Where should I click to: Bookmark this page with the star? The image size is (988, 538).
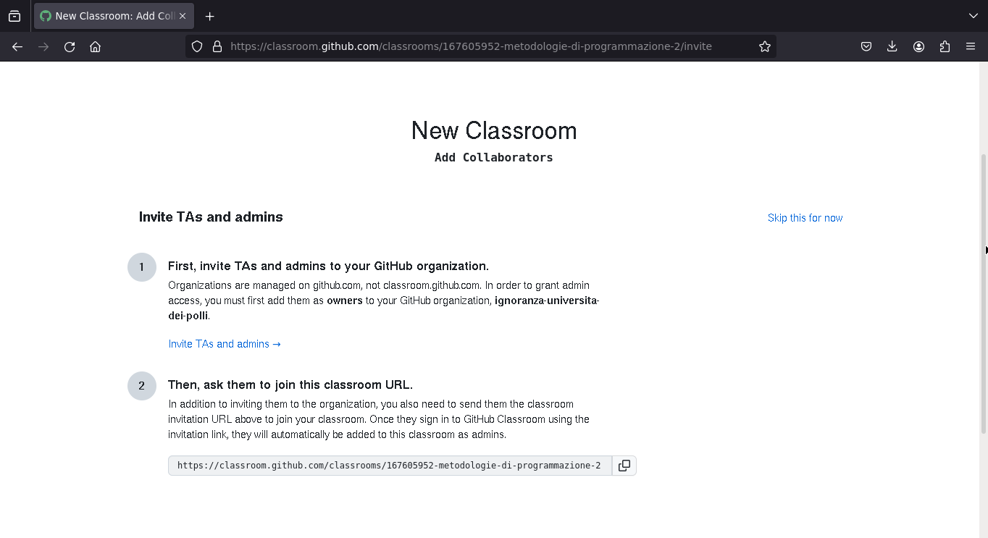765,46
